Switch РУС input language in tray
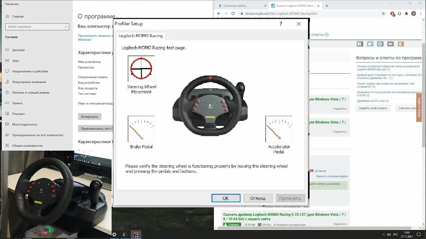426x239 pixels. pos(395,234)
